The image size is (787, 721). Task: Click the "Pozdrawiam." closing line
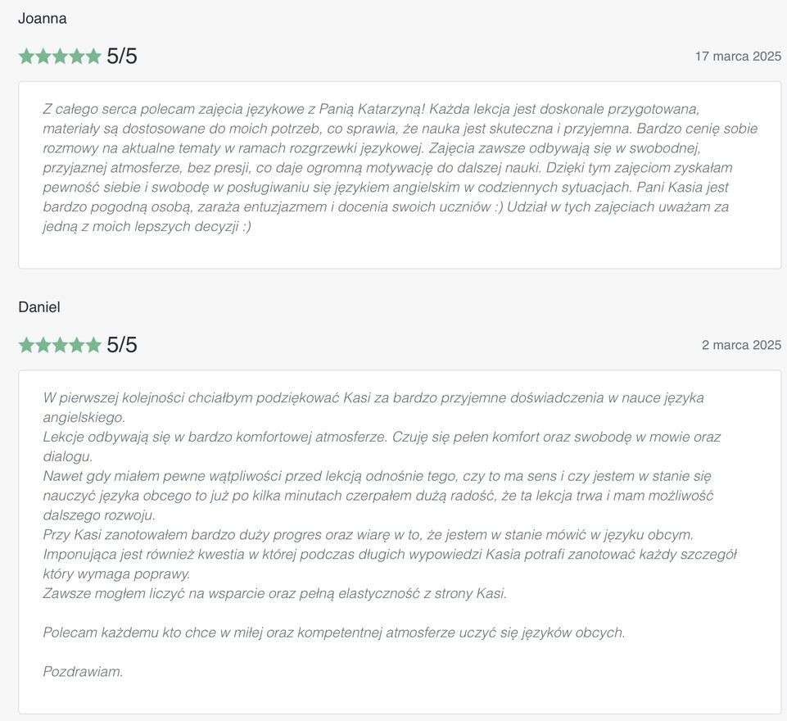tap(83, 672)
